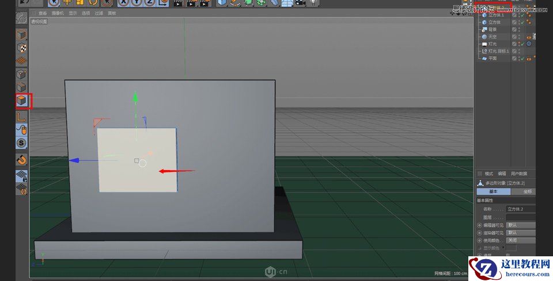This screenshot has height=281, width=553.
Task: Open attribute manager 用户数据 menu
Action: pyautogui.click(x=519, y=174)
